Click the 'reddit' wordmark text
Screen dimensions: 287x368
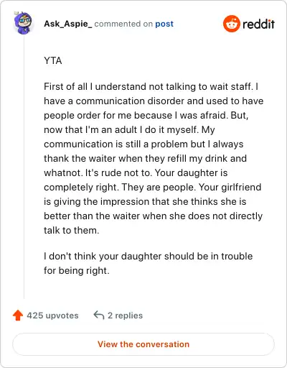[258, 24]
